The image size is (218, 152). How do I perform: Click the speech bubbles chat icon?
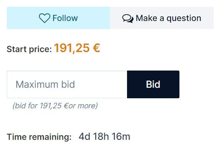pos(127,18)
